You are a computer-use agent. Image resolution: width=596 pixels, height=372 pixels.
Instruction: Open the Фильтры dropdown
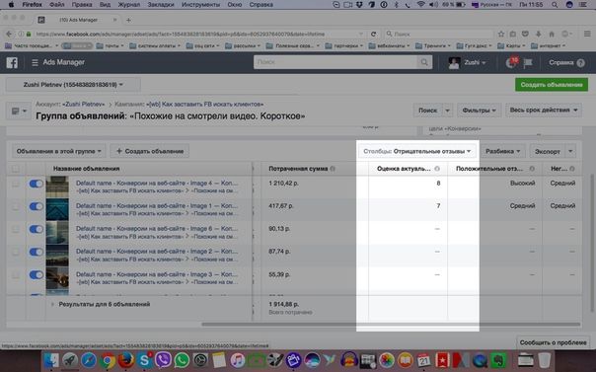479,111
